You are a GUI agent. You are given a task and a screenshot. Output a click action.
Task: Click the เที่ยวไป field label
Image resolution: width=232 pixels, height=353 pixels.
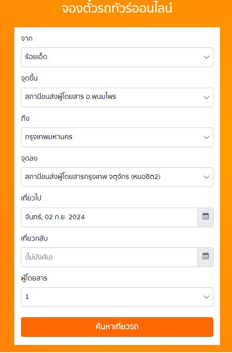click(31, 198)
